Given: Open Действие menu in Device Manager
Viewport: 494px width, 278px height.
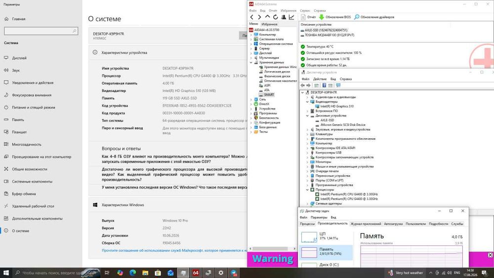Looking at the screenshot, I should tap(320, 79).
